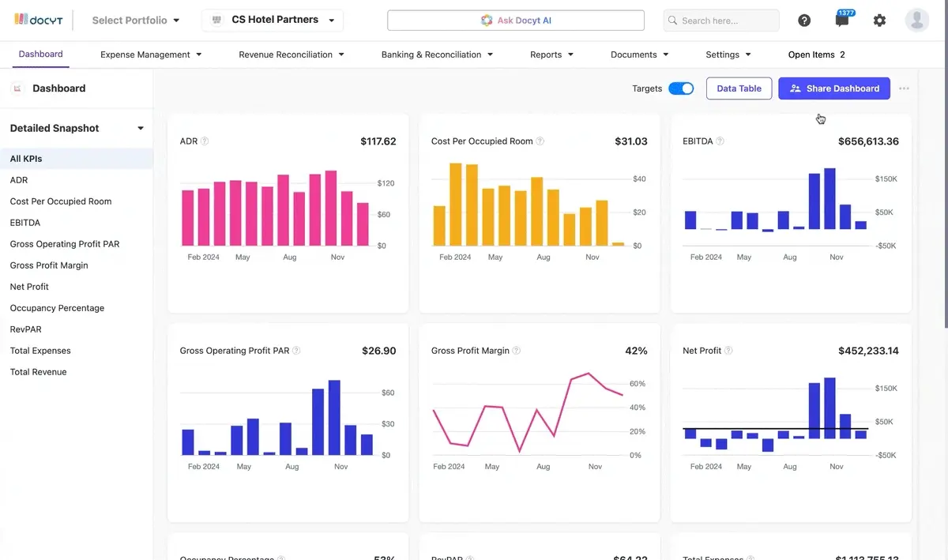Select Net Profit in the sidebar
The height and width of the screenshot is (560, 948).
coord(76,287)
